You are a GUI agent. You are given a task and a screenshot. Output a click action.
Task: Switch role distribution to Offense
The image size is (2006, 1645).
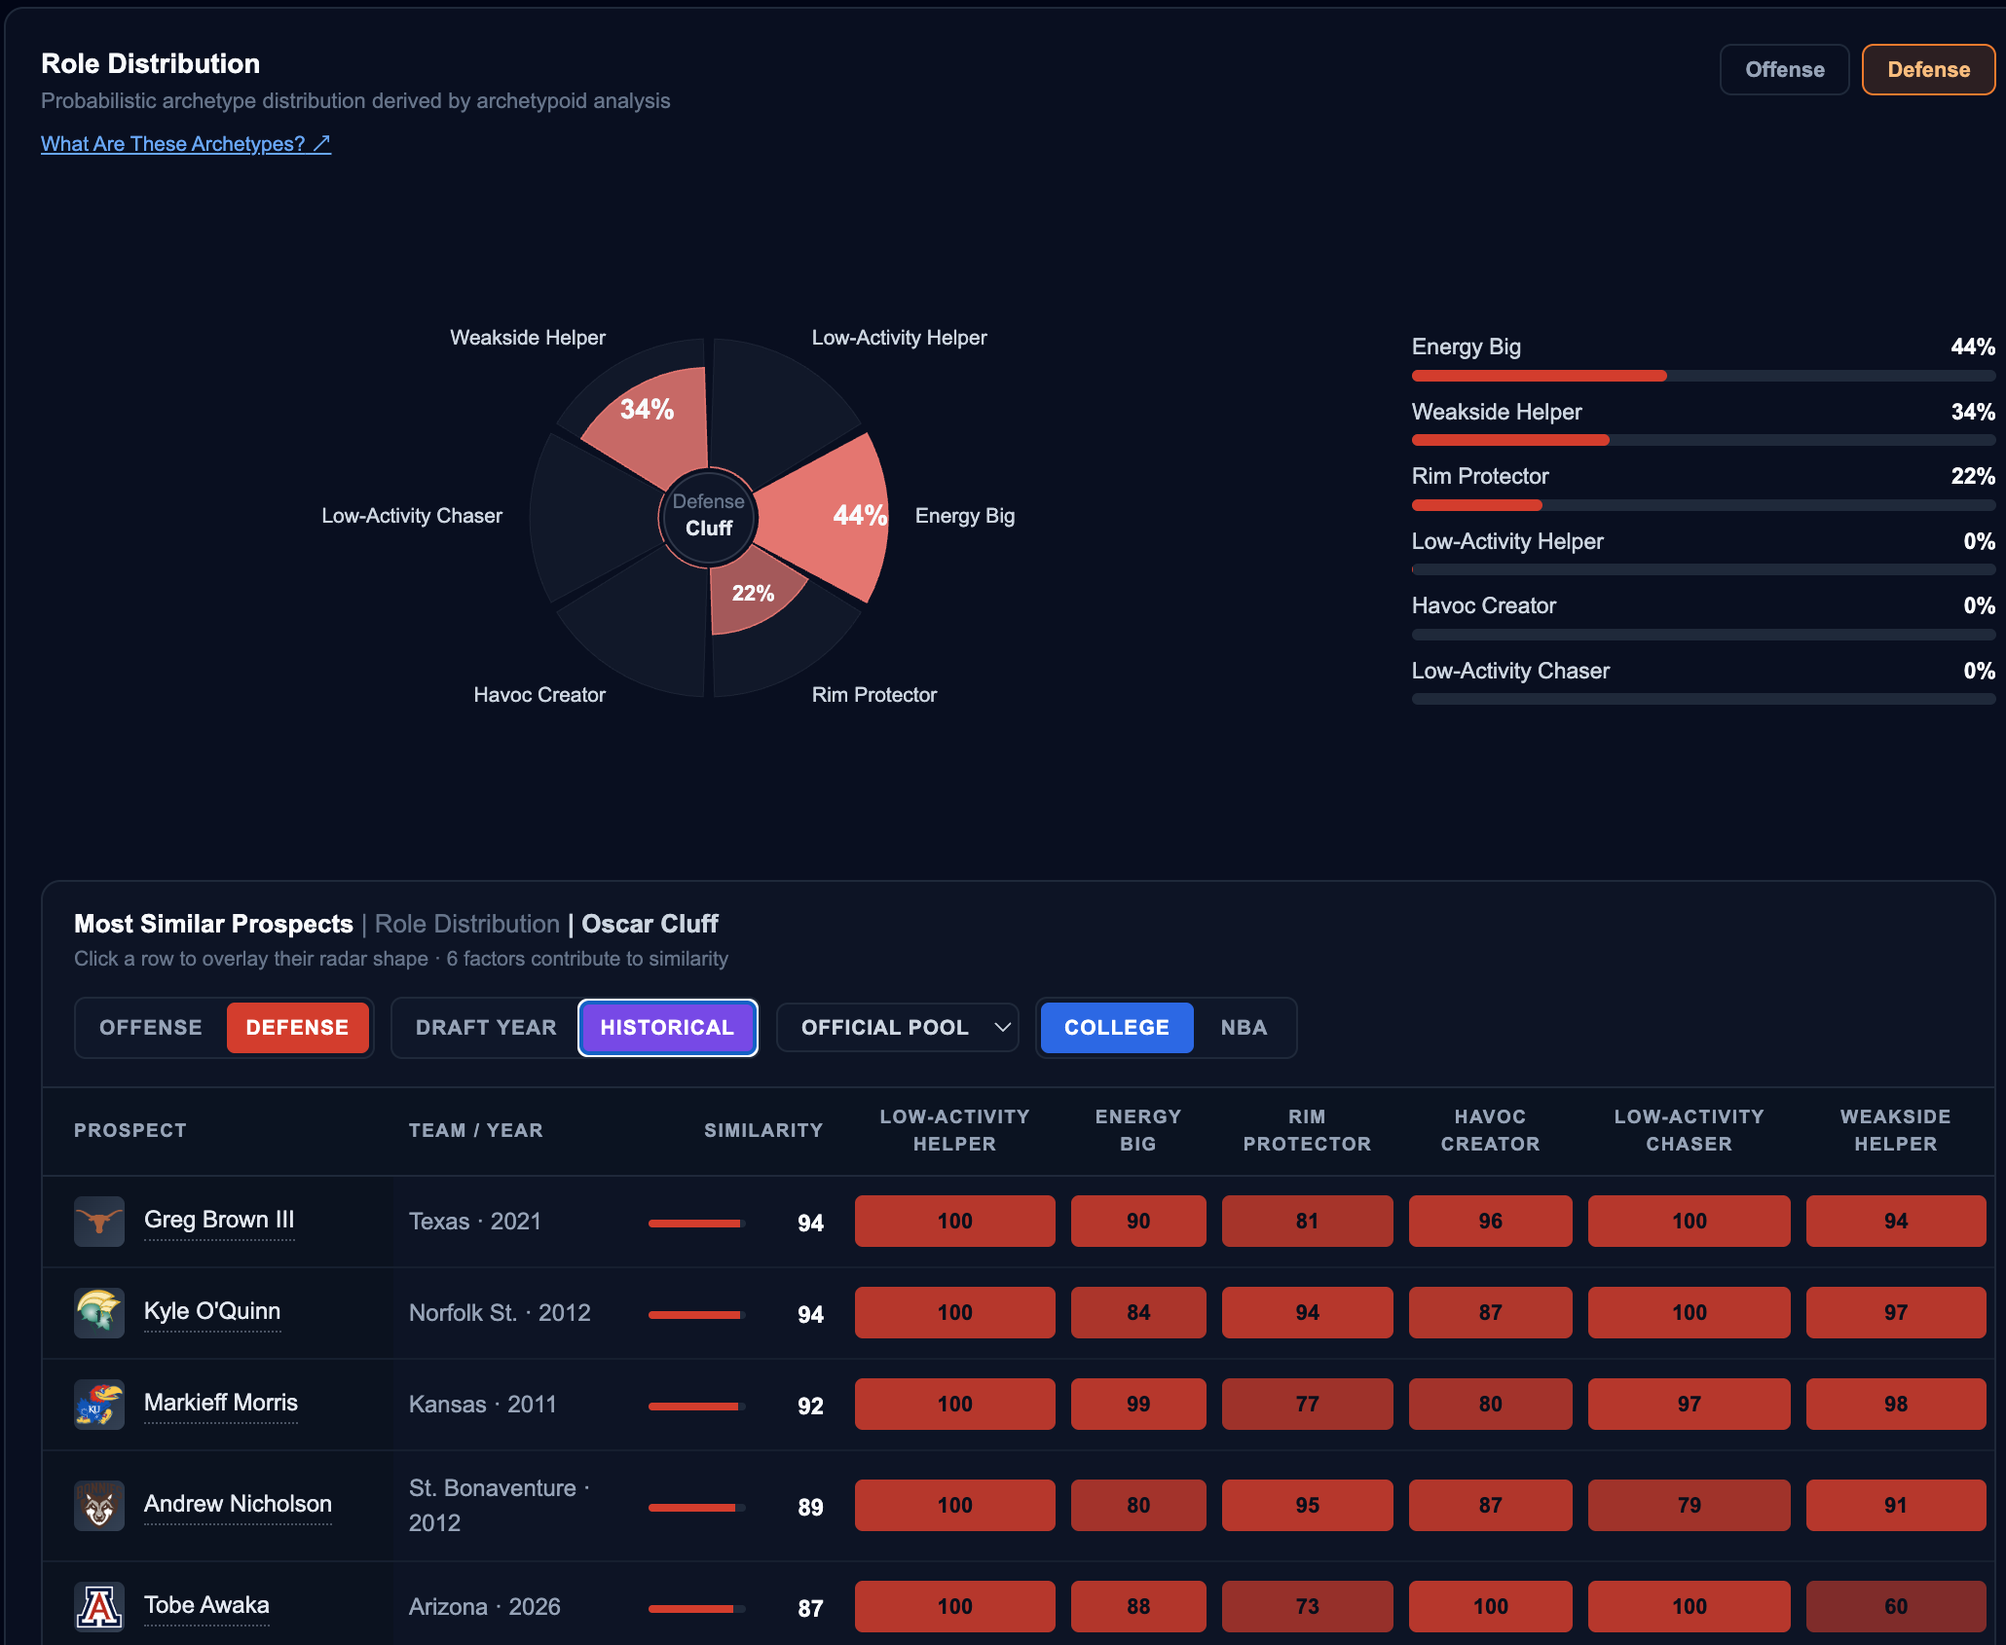coord(1784,70)
